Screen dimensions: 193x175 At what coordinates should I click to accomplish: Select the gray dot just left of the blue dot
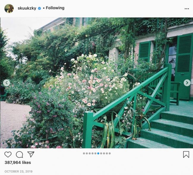click(95, 153)
